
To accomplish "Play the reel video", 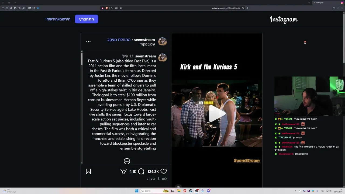I will coord(217,113).
